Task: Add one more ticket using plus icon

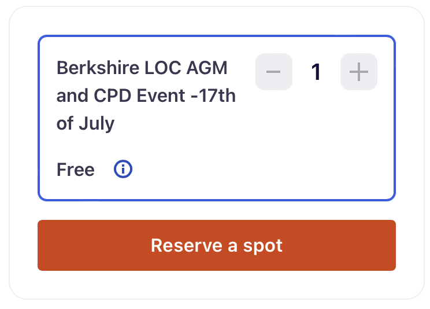Action: pyautogui.click(x=359, y=72)
